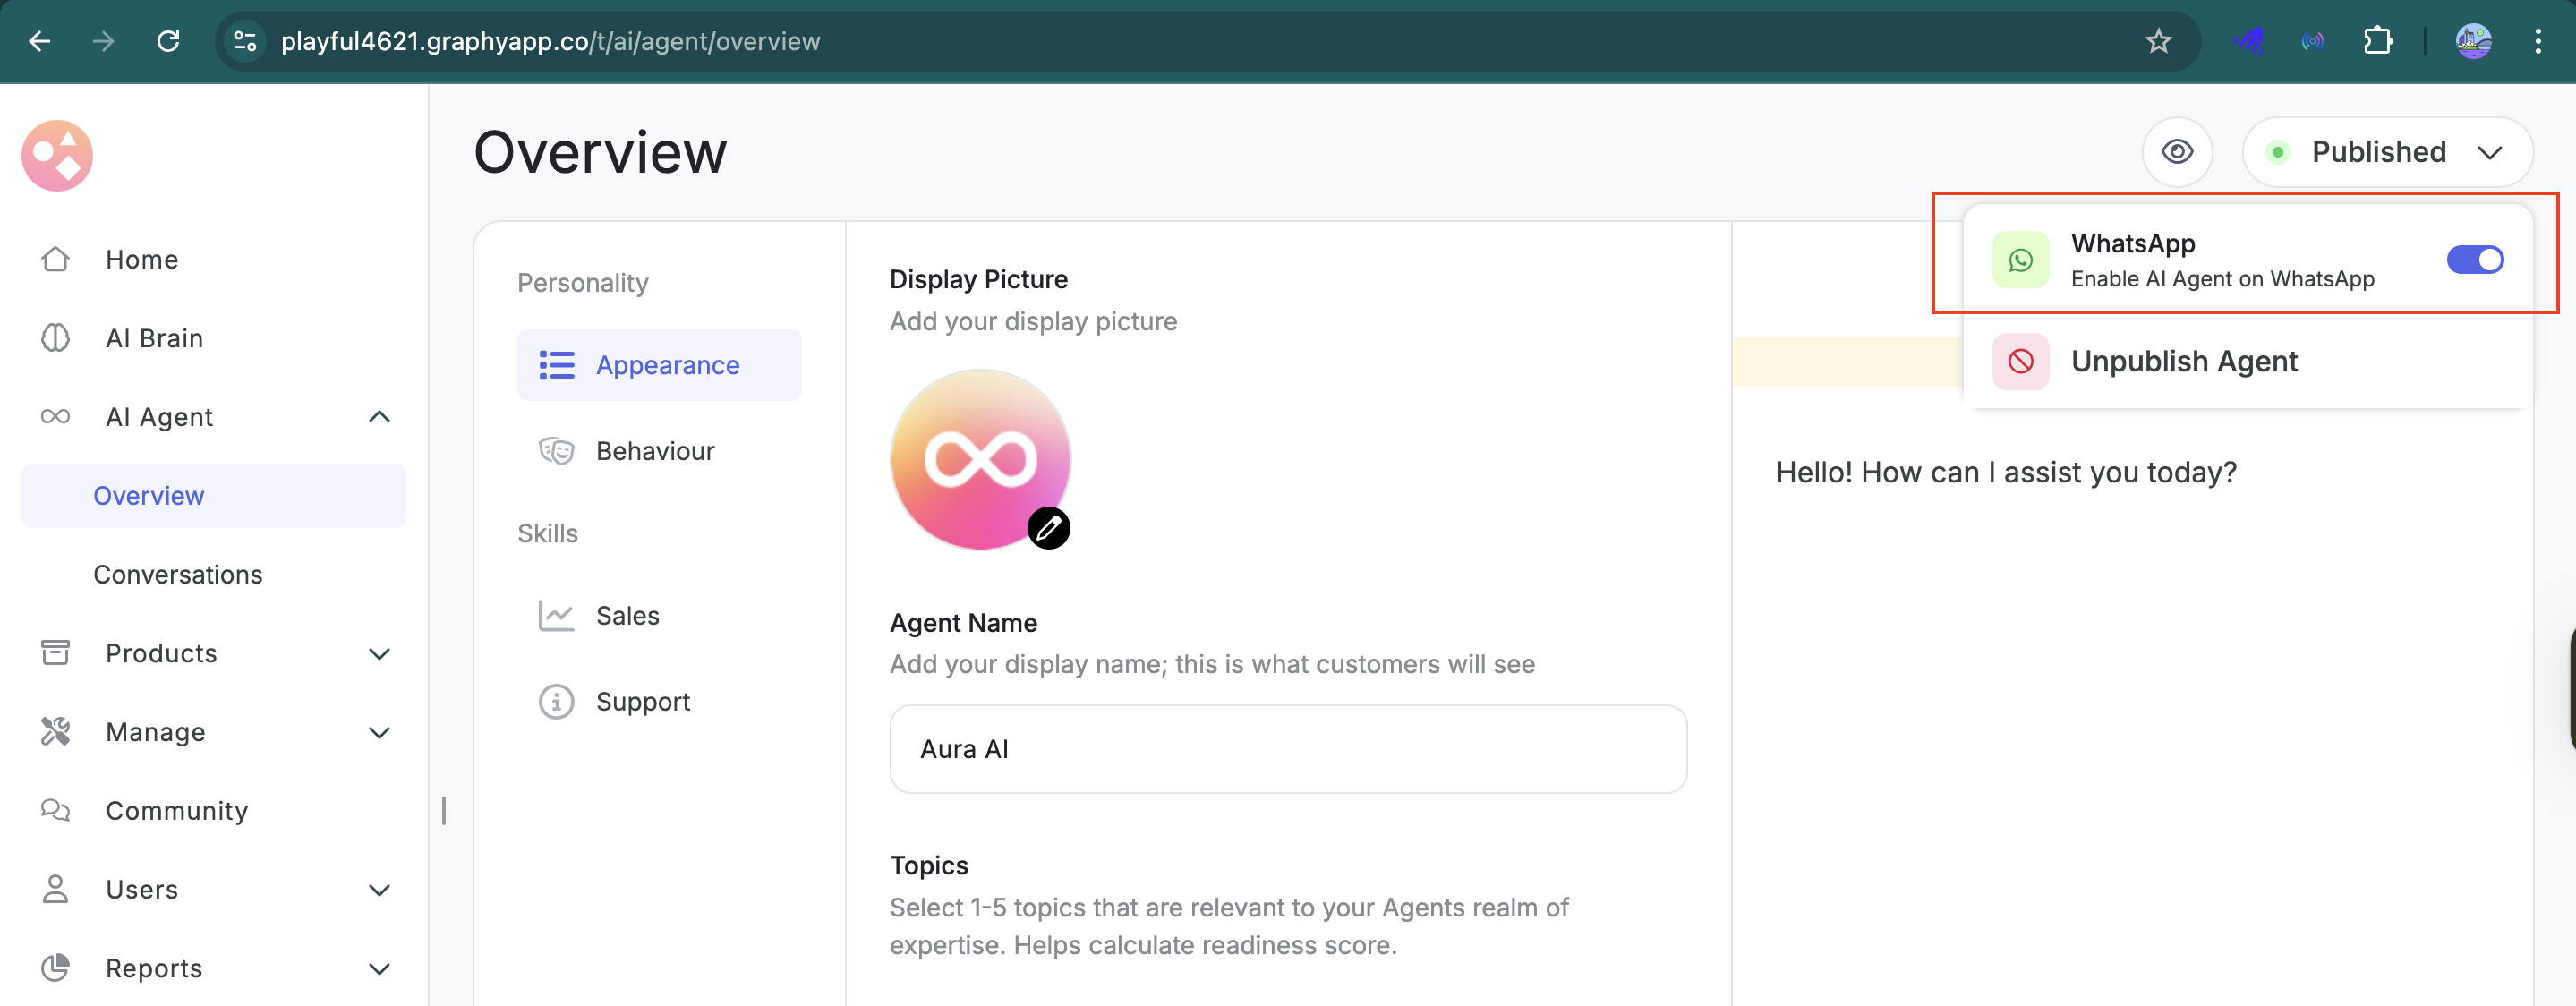Expand the Reports sidebar section

[379, 968]
